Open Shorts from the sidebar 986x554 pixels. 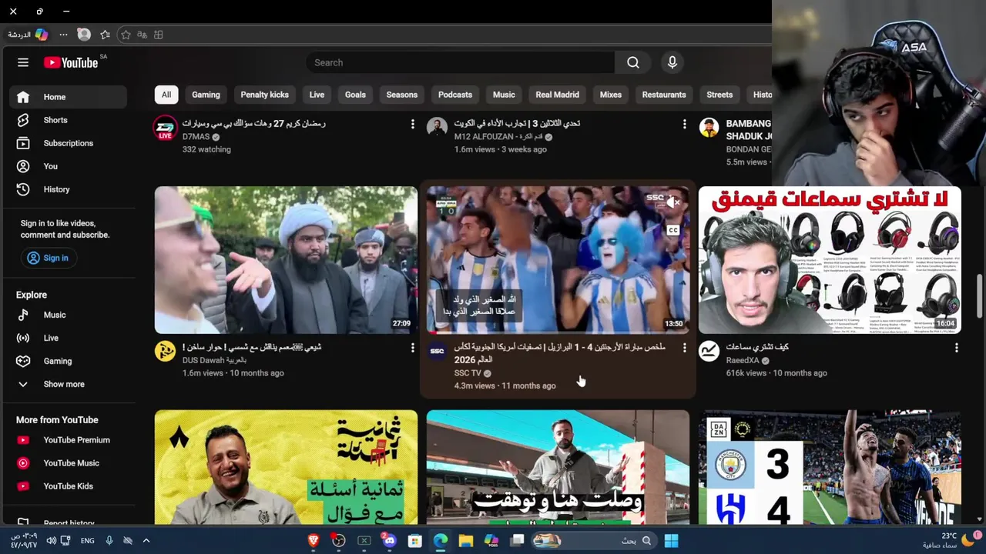68,120
